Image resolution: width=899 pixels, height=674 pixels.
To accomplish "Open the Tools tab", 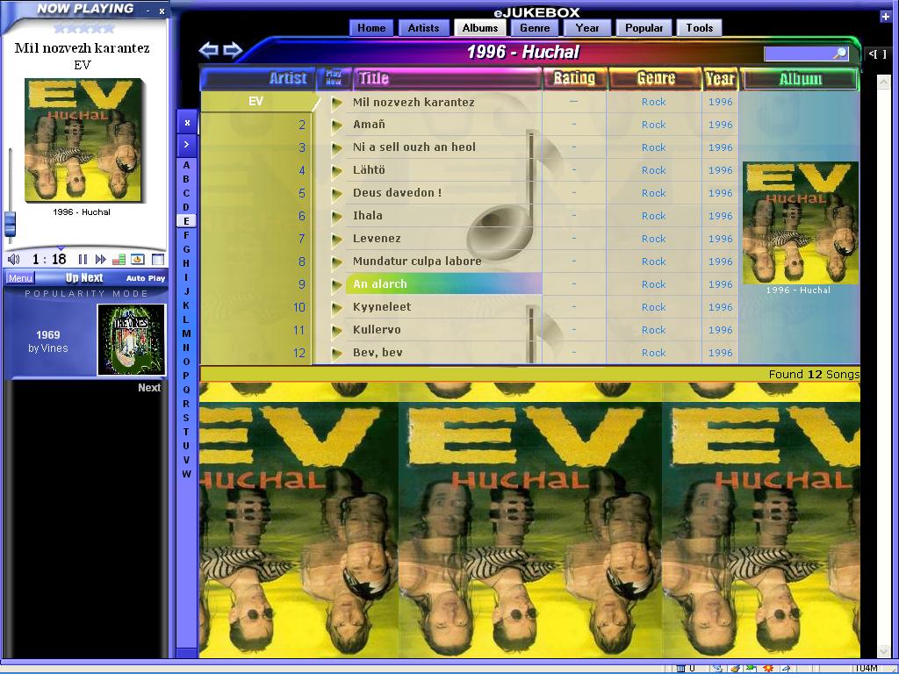I will pos(700,27).
